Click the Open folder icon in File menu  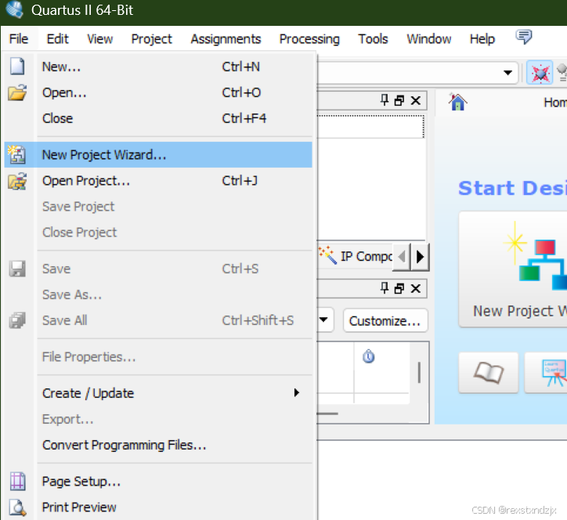17,92
